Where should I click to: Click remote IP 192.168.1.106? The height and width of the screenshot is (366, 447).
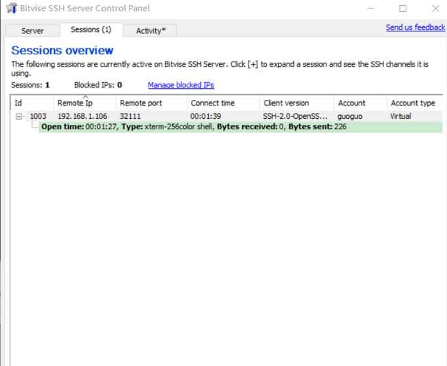pos(82,116)
